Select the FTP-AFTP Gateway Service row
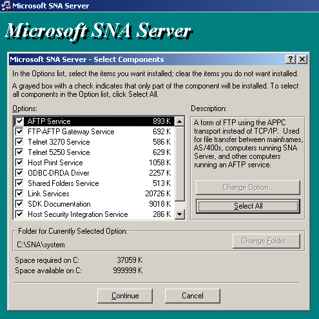The image size is (319, 319). [94, 132]
